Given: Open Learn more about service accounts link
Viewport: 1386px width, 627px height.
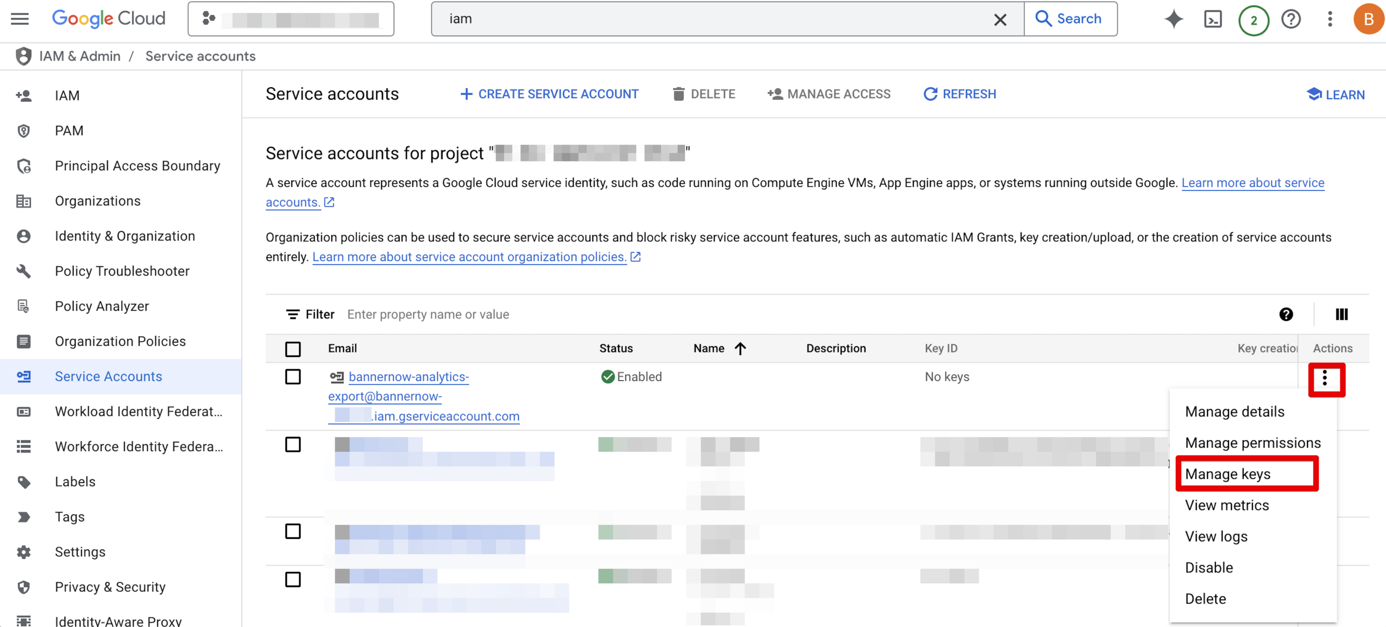Looking at the screenshot, I should point(1252,183).
